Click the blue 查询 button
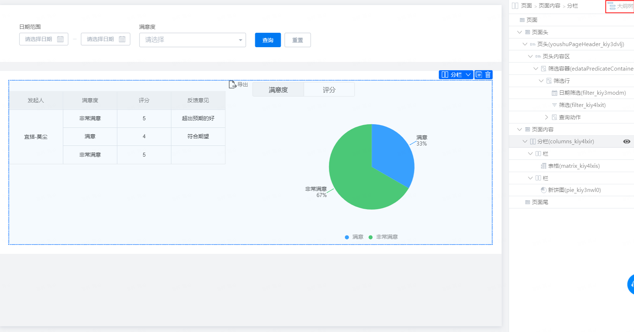 268,40
